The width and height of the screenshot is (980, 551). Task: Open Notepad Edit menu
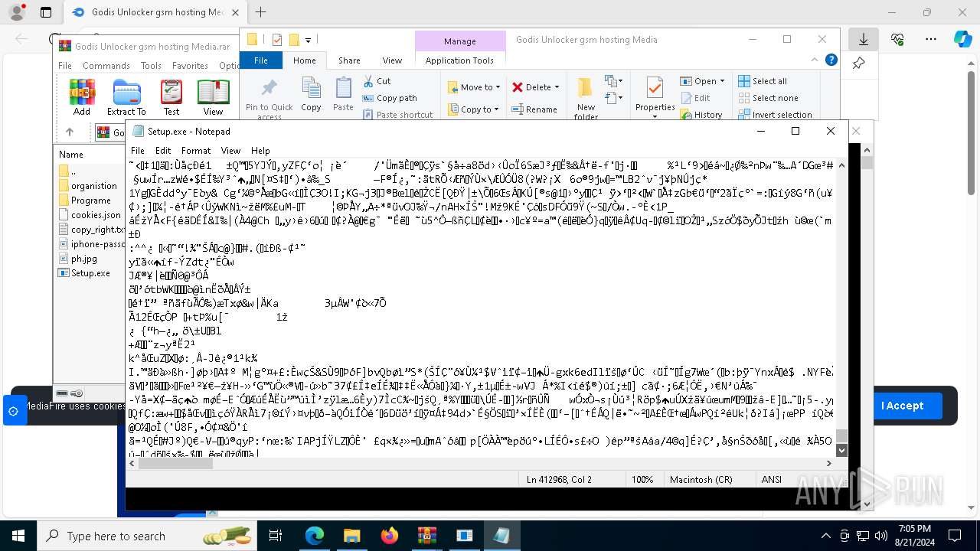(x=163, y=151)
